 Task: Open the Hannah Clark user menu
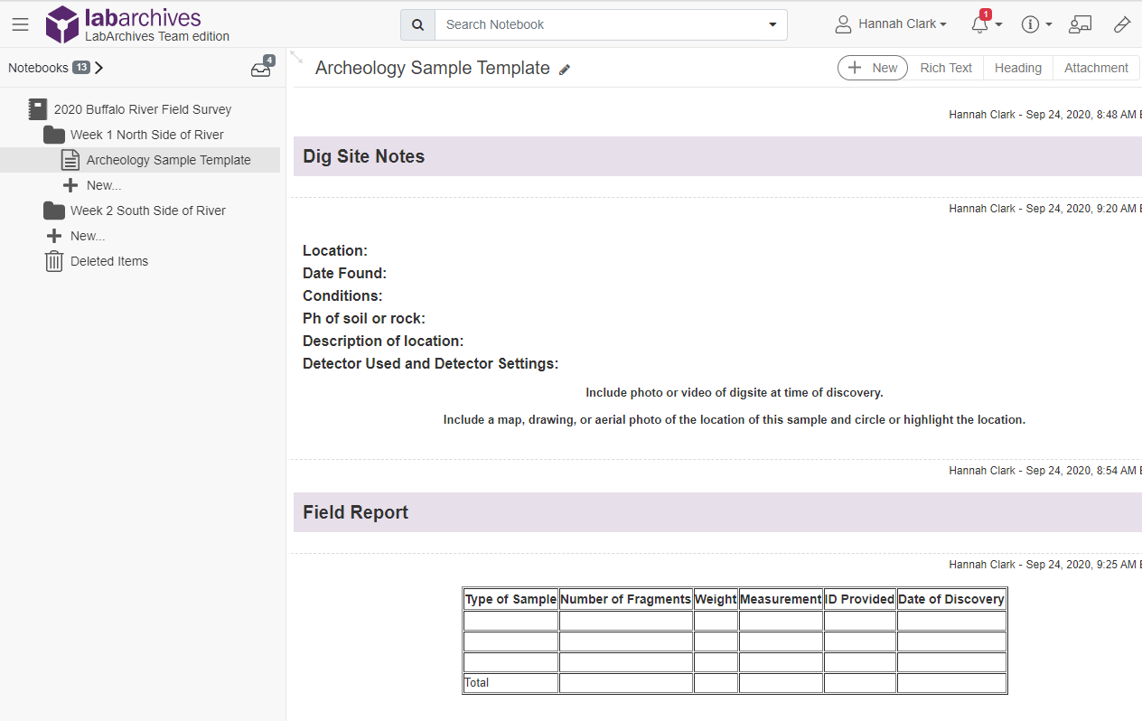891,24
